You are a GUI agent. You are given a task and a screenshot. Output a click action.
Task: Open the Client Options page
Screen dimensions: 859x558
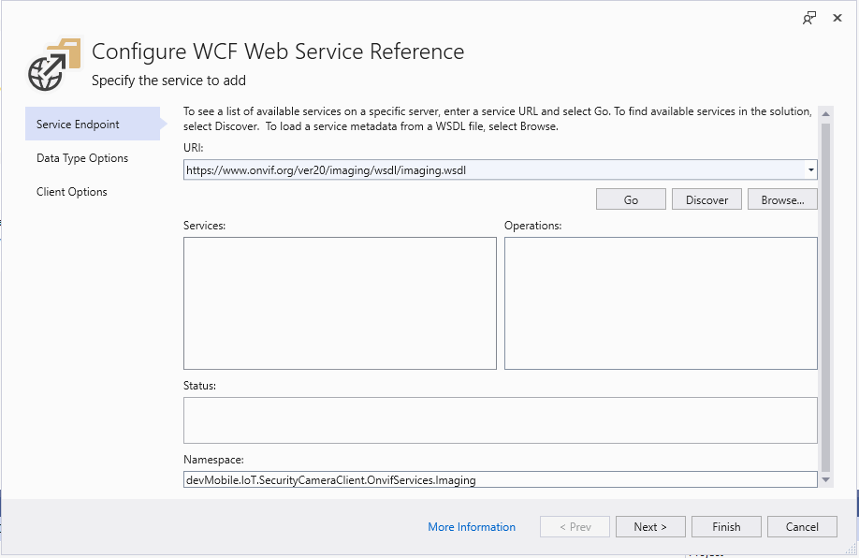72,192
